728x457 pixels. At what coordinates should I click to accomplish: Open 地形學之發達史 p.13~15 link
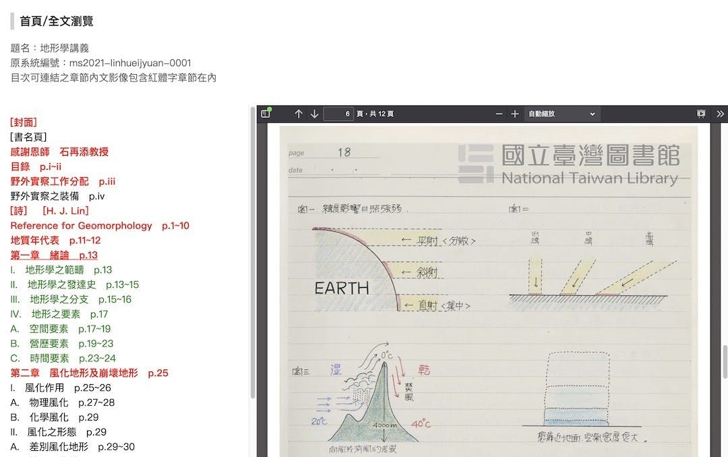coord(74,284)
